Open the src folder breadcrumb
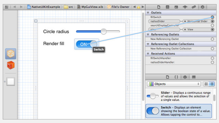The width and height of the screenshot is (219, 123). click(x=68, y=7)
